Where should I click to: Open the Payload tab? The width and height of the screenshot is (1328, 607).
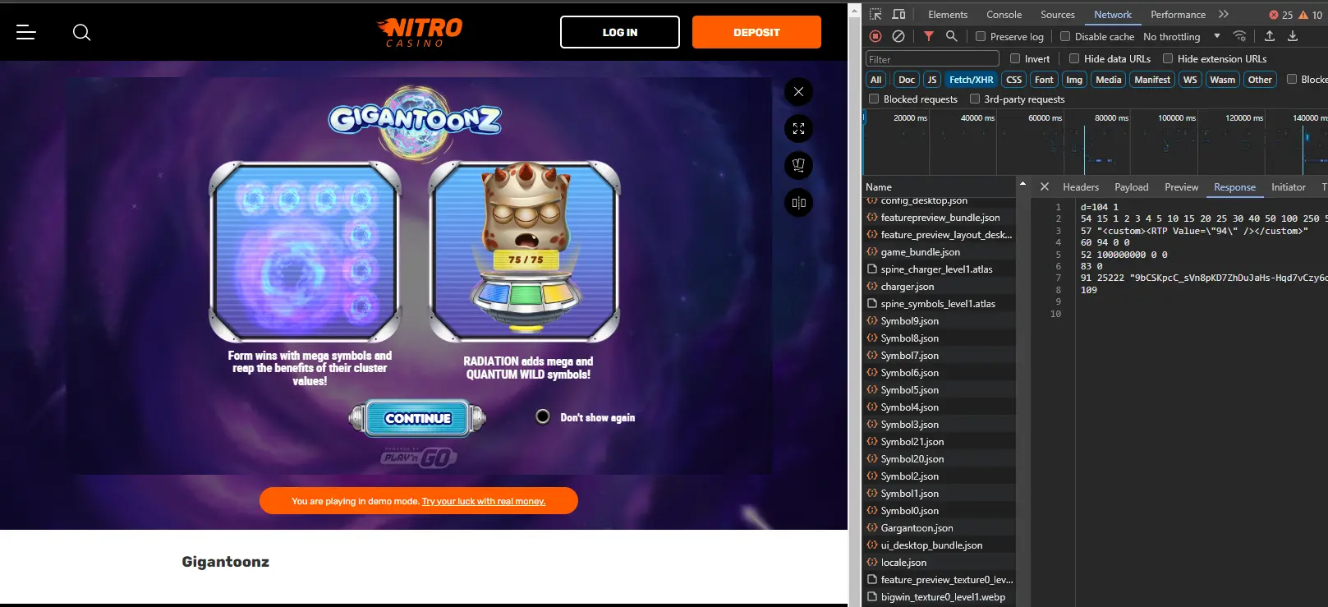pyautogui.click(x=1132, y=187)
